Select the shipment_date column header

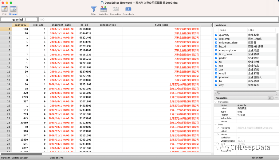pyautogui.click(x=61, y=25)
